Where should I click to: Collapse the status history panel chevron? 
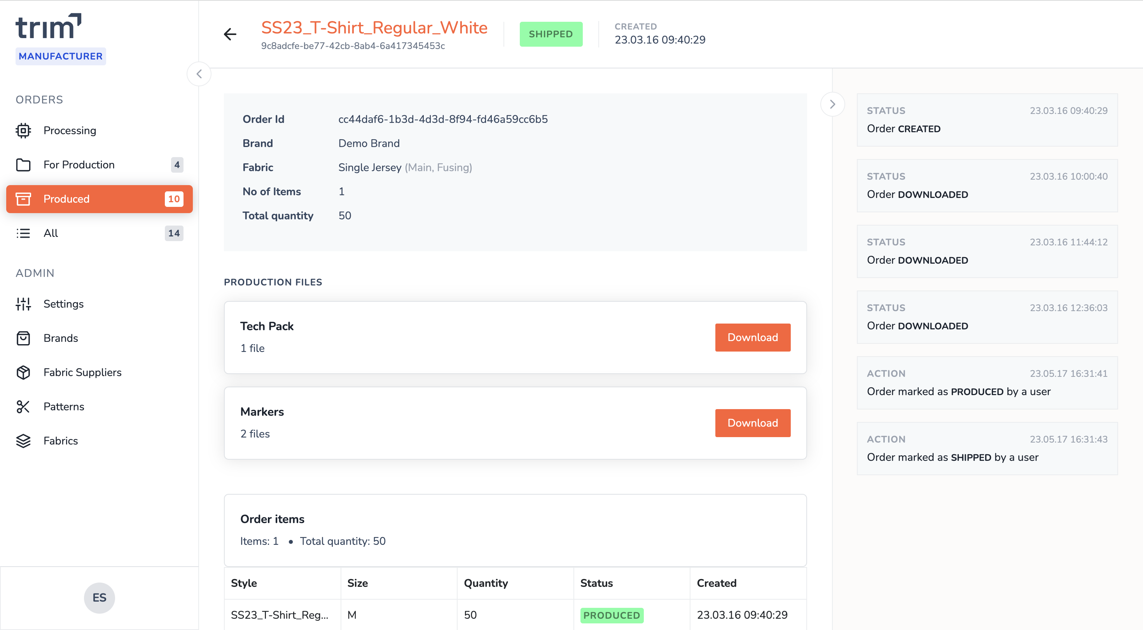(832, 104)
